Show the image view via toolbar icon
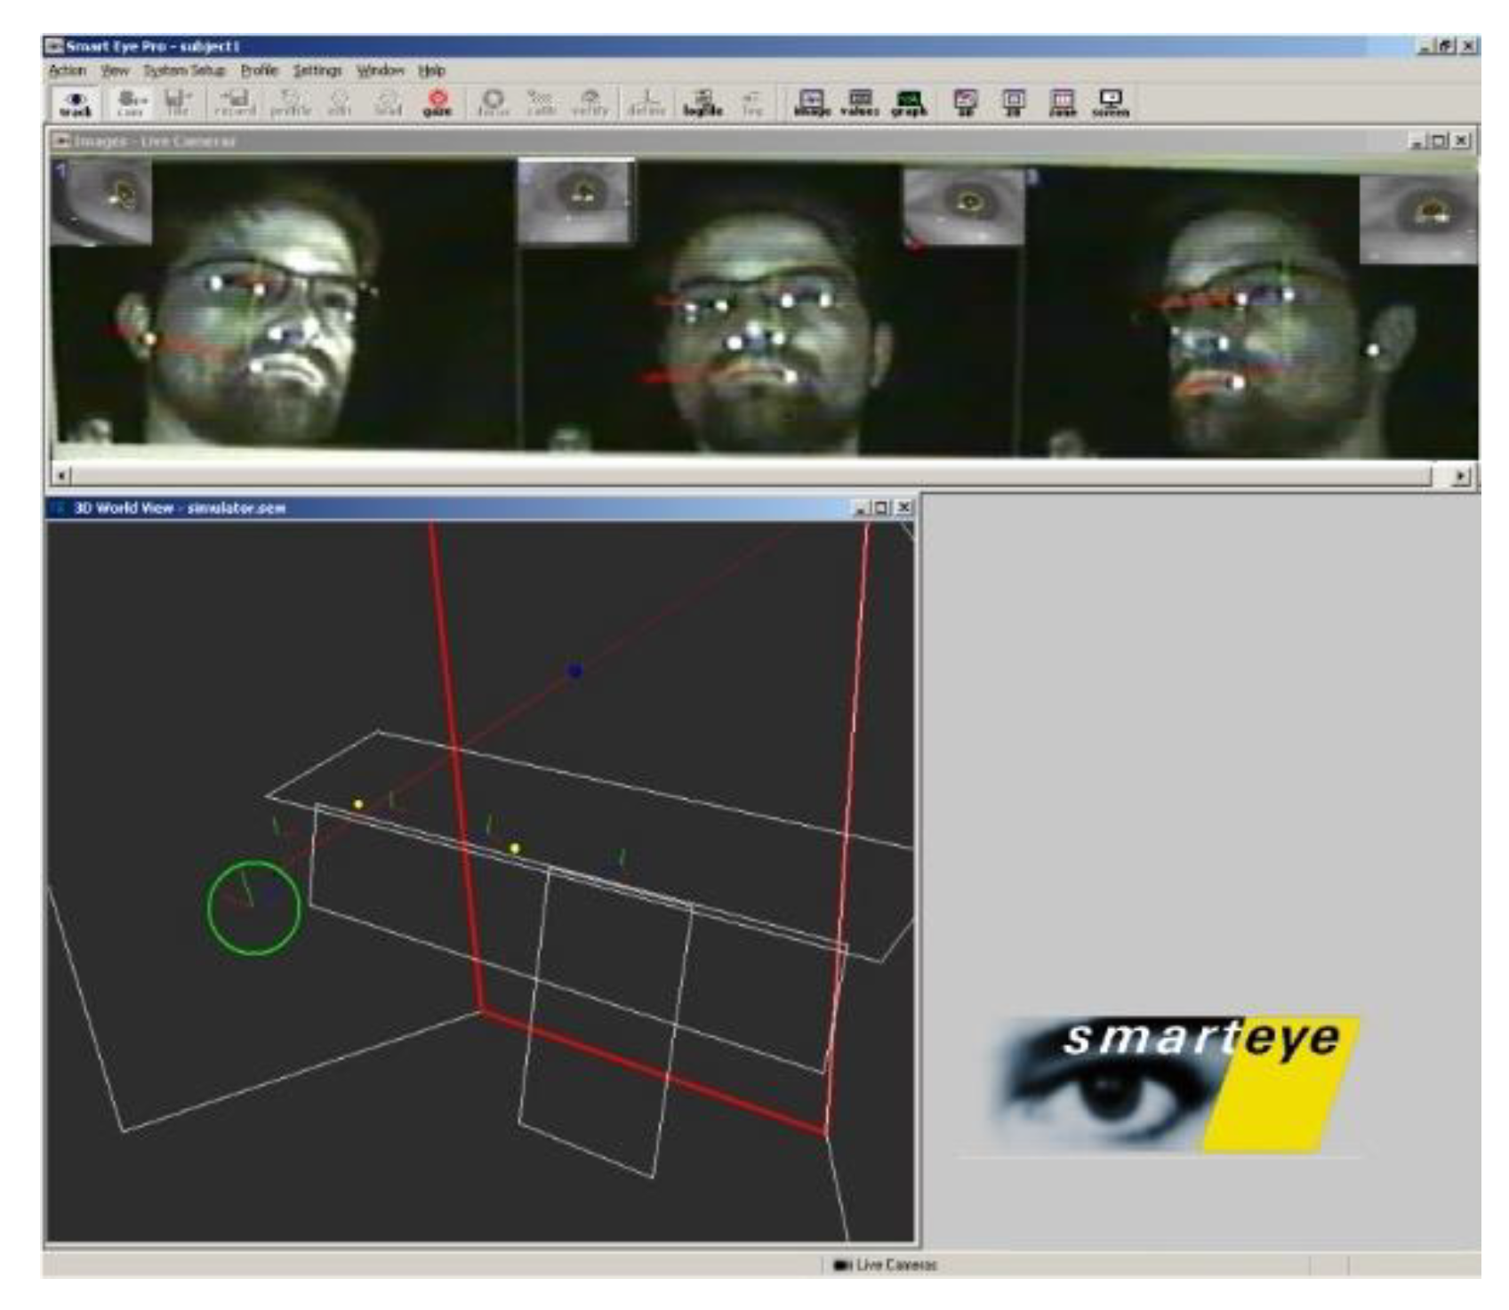Viewport: 1509px width, 1310px height. (811, 103)
